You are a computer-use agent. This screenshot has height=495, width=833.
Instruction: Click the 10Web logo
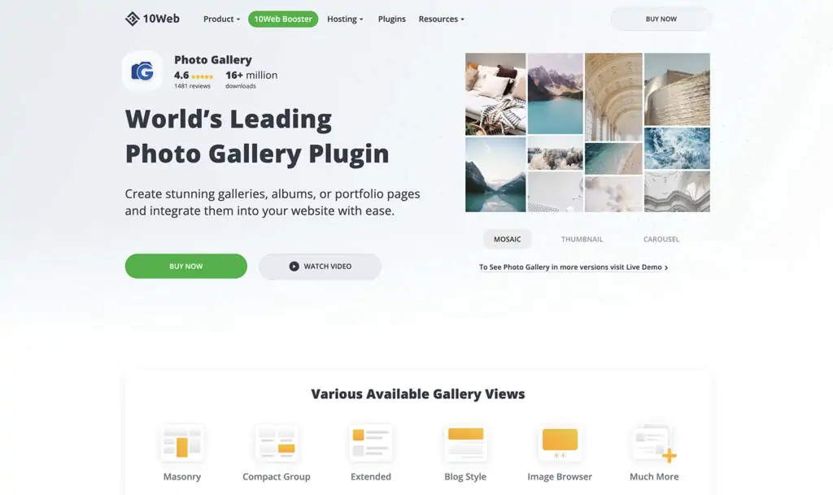[x=152, y=19]
